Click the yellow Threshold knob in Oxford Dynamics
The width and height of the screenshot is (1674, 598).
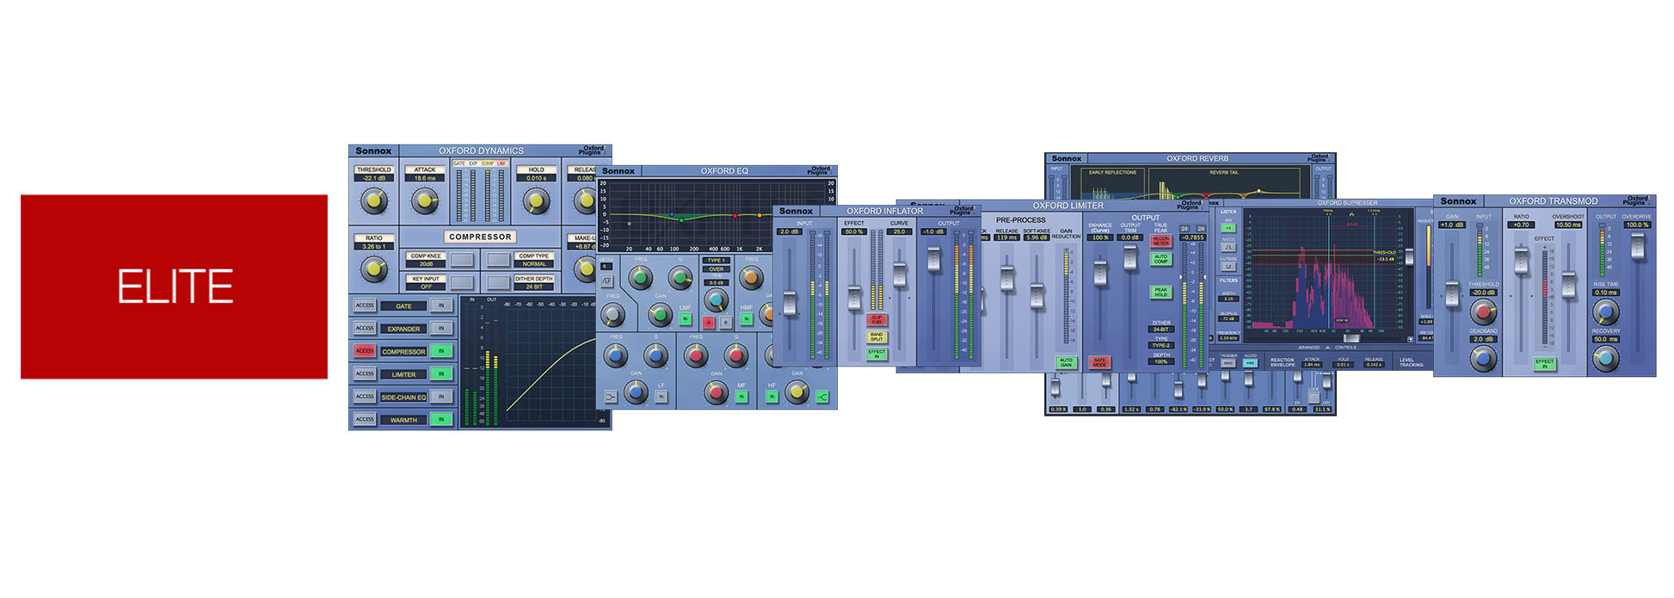coord(373,201)
